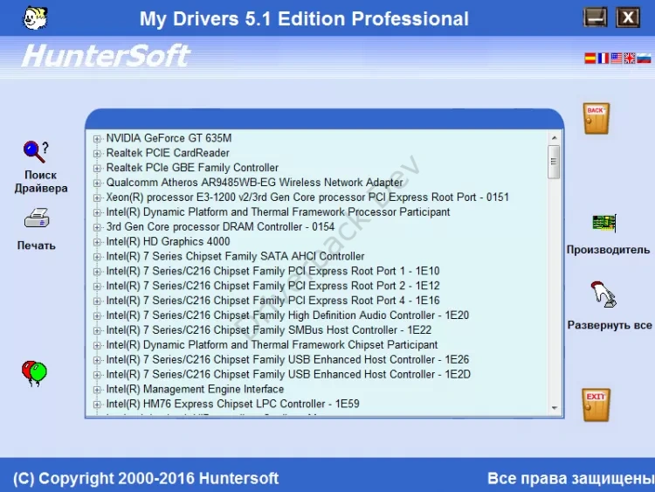655x492 pixels.
Task: Expand the NVIDIA GeForce GT 635M node
Action: tap(97, 139)
